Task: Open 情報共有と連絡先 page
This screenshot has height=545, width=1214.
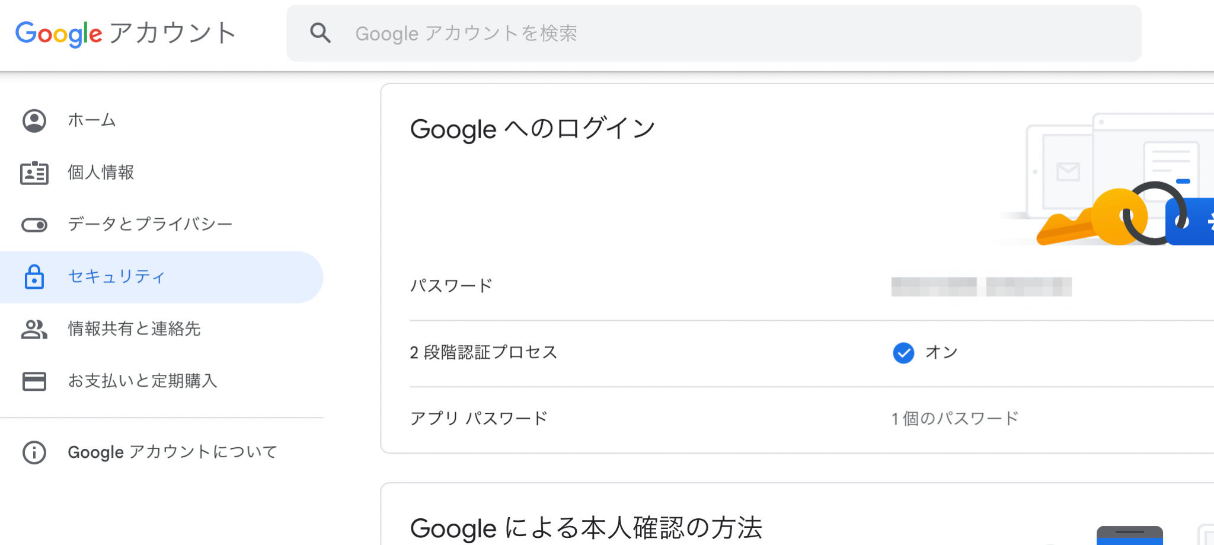Action: (134, 329)
